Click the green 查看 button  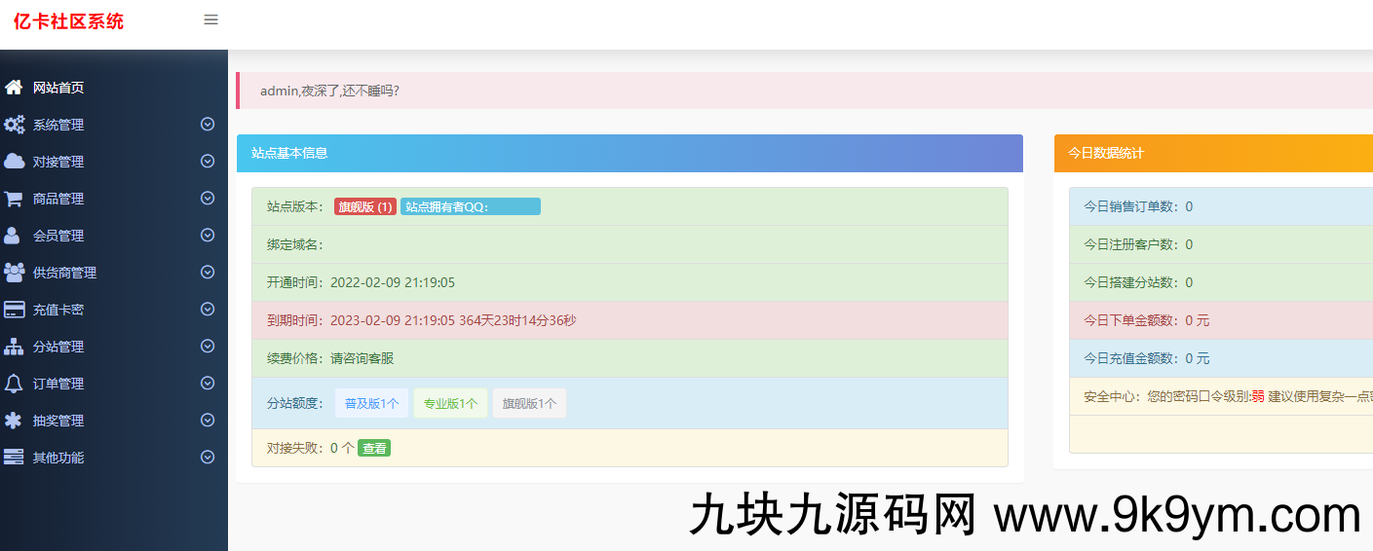374,448
